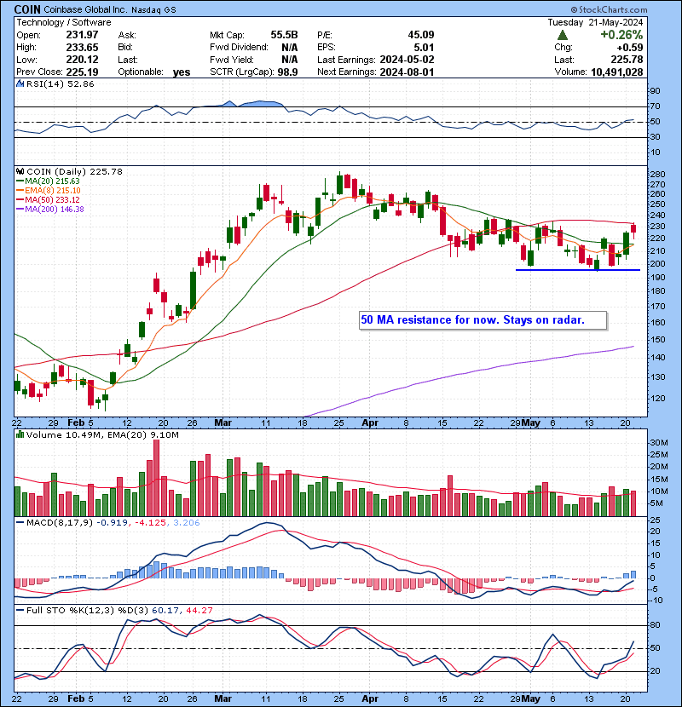Screen dimensions: 682x707
Task: Click the blue horizontal support line near 195
Action: (578, 270)
